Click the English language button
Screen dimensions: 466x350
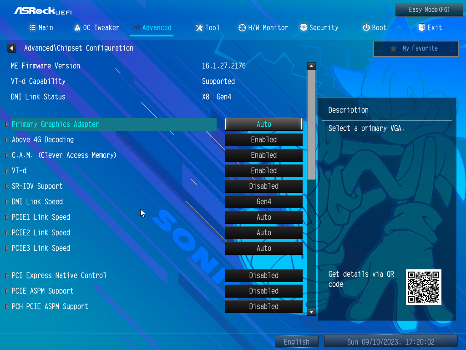(297, 342)
